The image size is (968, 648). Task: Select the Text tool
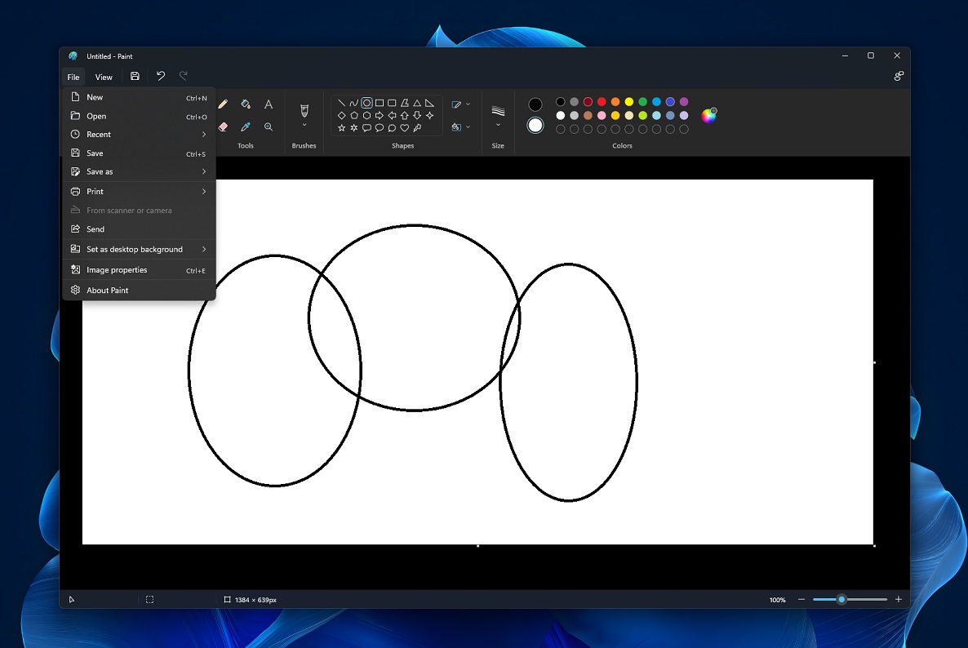pyautogui.click(x=268, y=103)
